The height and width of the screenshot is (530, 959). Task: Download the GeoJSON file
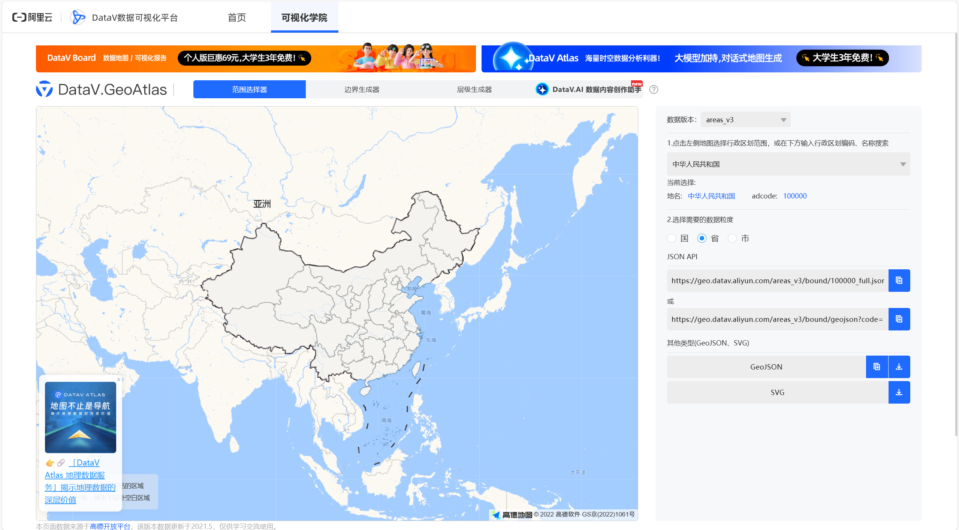[899, 366]
